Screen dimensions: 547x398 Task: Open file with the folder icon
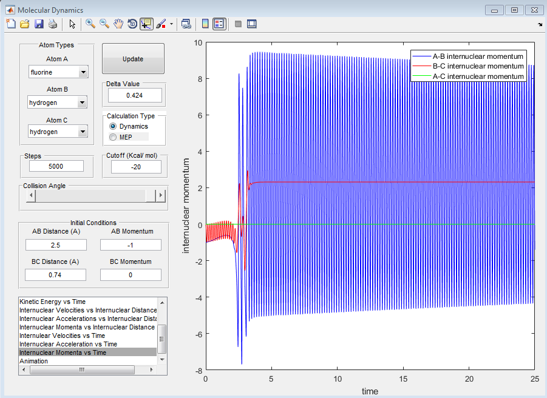(x=25, y=24)
